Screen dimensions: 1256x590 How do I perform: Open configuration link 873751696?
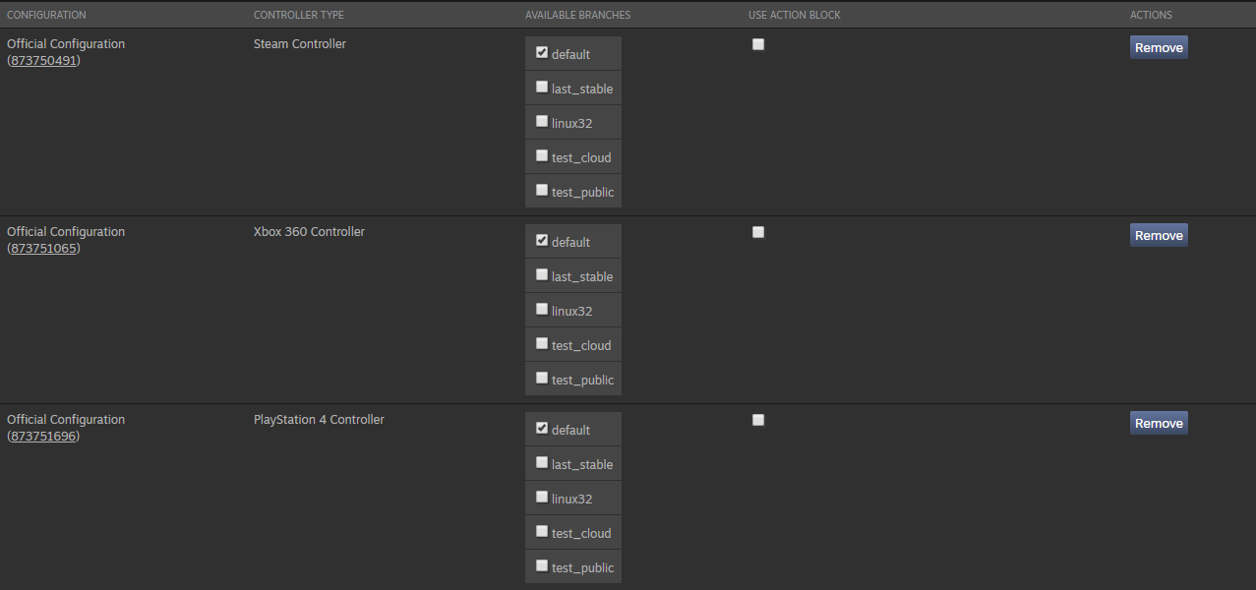pos(43,437)
